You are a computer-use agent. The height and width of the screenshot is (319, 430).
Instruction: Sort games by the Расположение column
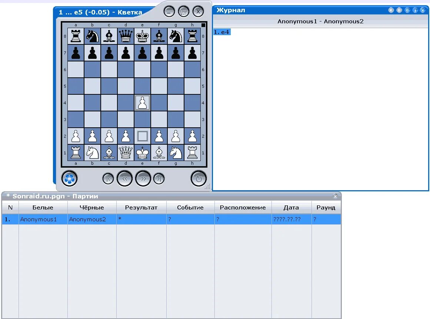243,208
